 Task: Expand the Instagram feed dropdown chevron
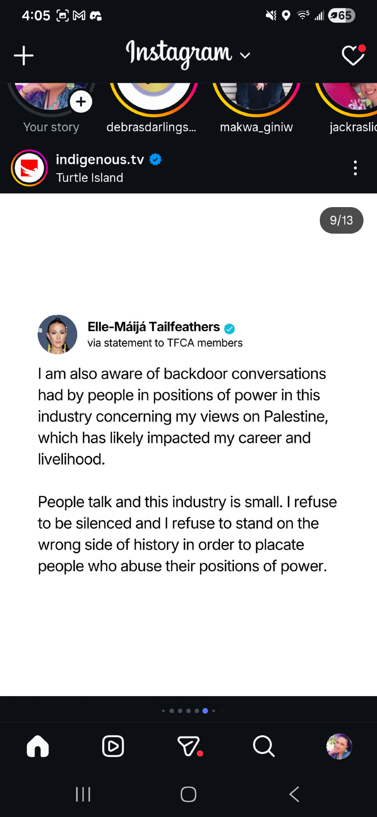[x=245, y=56]
